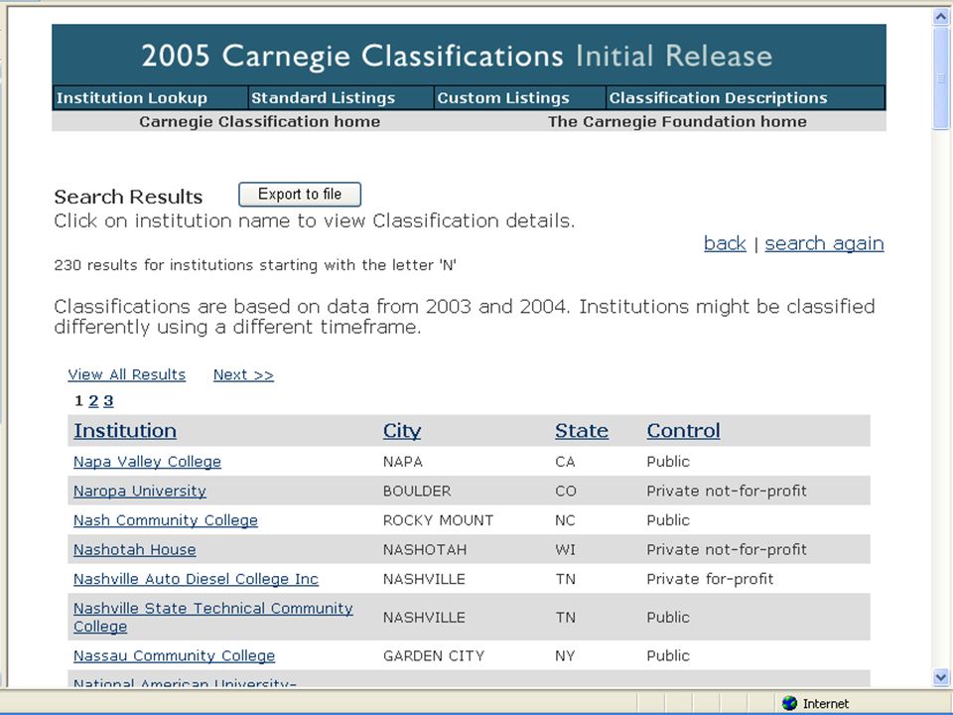Click the 2005 Carnegie Classifications banner title

457,56
